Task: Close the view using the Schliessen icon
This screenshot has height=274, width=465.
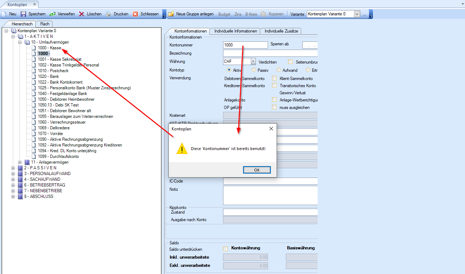Action: coord(135,14)
